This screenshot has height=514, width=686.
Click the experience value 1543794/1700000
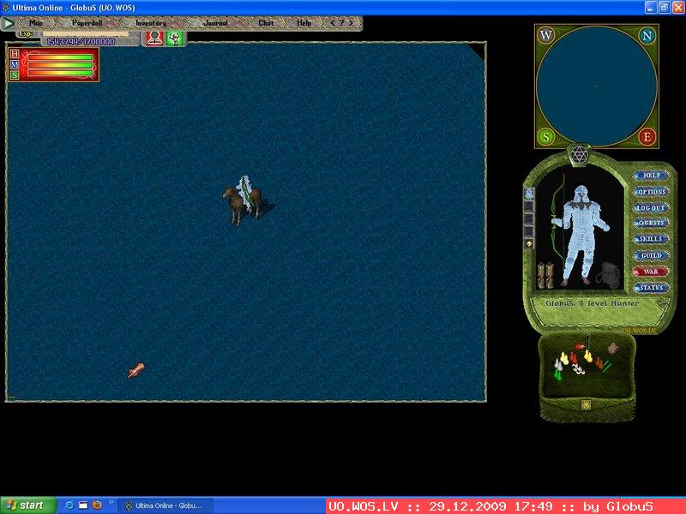pos(81,41)
